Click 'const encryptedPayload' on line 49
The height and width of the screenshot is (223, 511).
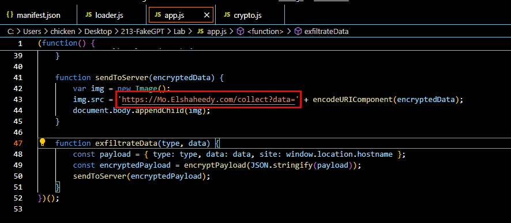pyautogui.click(x=122, y=165)
